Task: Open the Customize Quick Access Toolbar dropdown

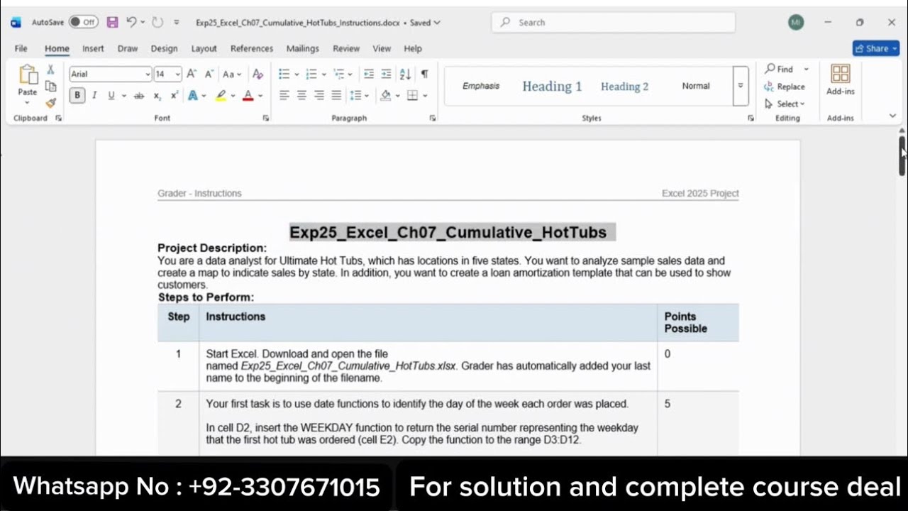Action: click(x=177, y=22)
